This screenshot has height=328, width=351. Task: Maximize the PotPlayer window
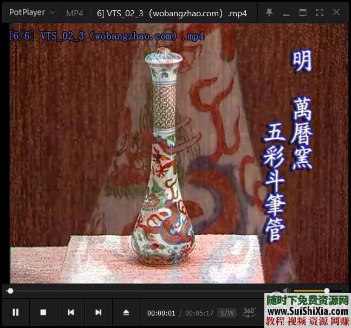(x=303, y=12)
